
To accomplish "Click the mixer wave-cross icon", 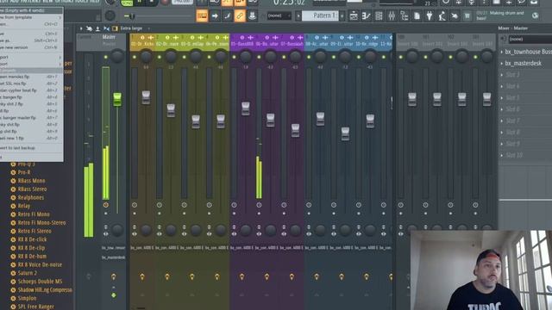I will click(106, 28).
